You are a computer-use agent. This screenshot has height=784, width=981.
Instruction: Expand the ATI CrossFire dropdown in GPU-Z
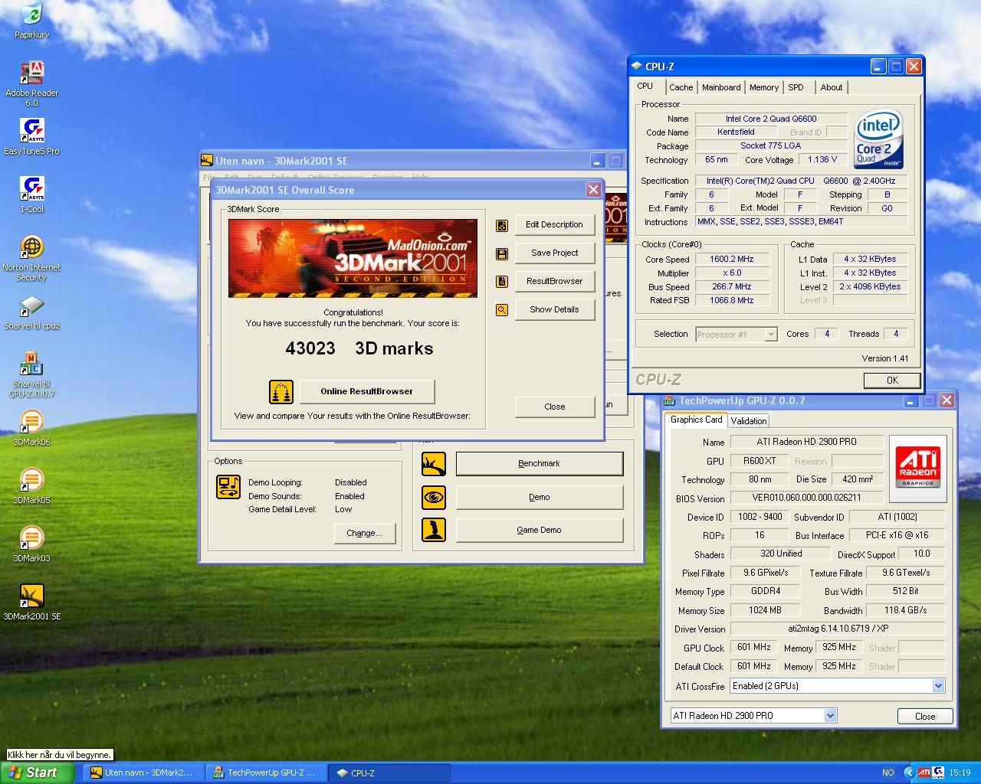point(938,686)
